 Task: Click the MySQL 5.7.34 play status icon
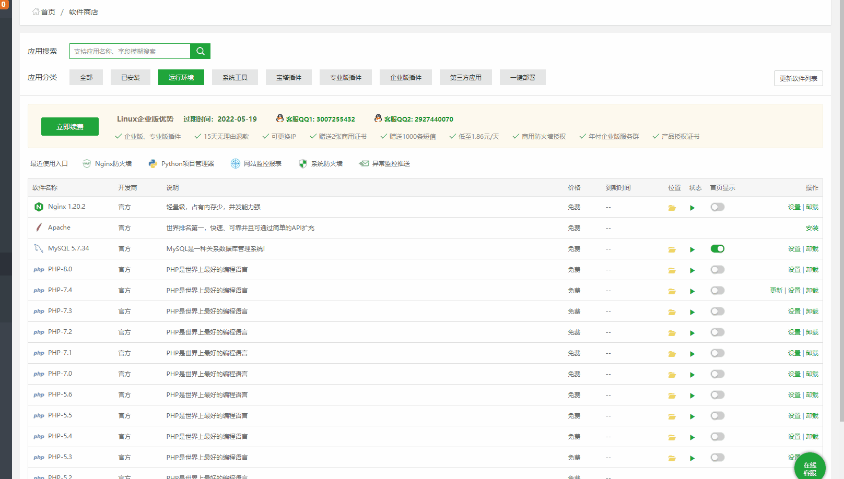coord(693,249)
